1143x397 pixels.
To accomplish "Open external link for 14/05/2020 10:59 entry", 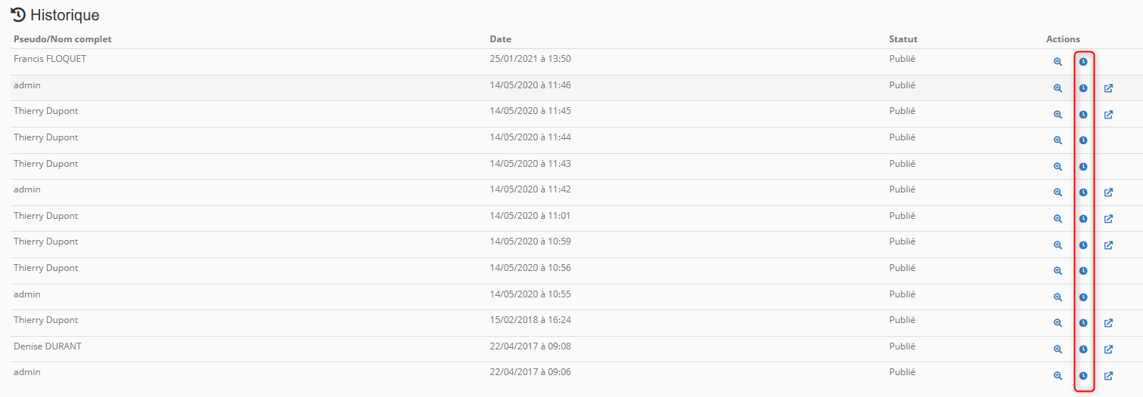I will click(x=1108, y=245).
